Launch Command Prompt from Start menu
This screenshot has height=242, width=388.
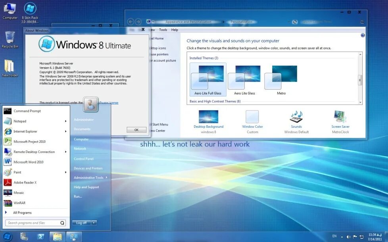tap(36, 111)
